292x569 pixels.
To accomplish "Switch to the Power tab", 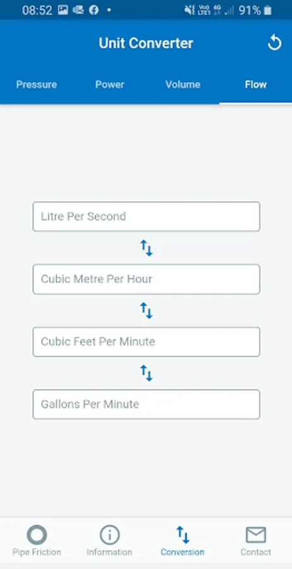I will point(109,85).
